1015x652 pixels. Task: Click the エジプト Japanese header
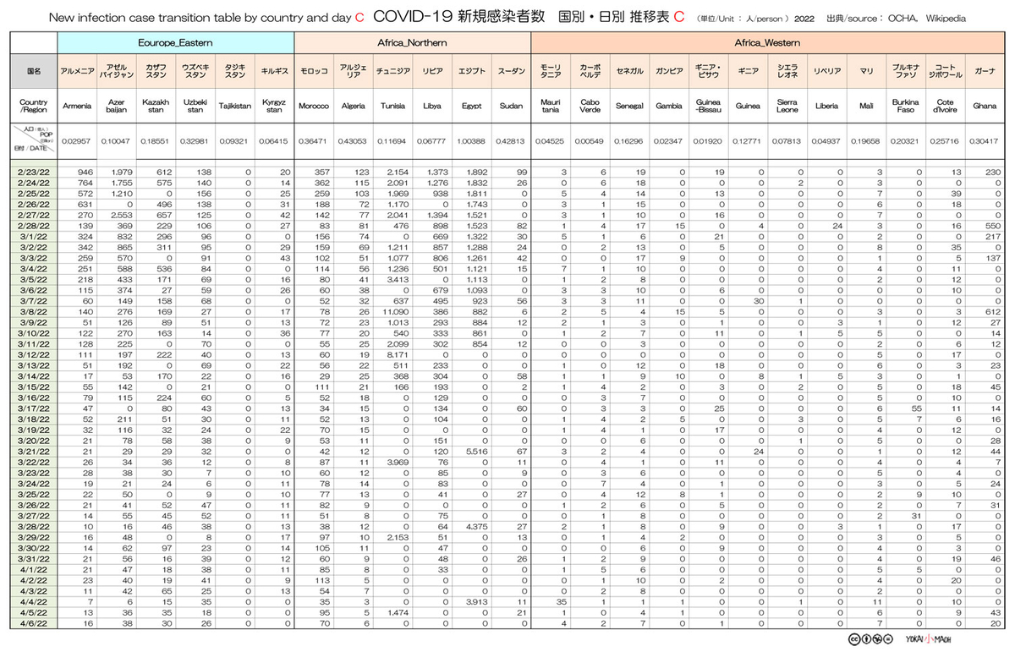point(471,72)
